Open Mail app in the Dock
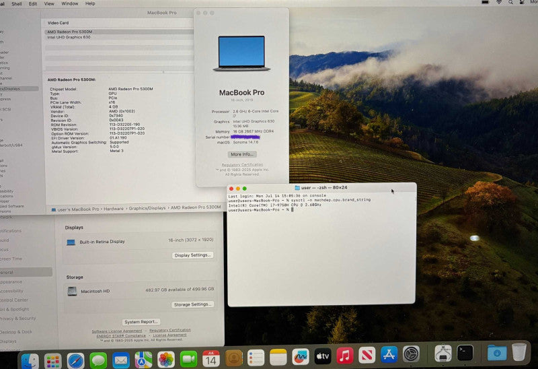 [x=121, y=360]
